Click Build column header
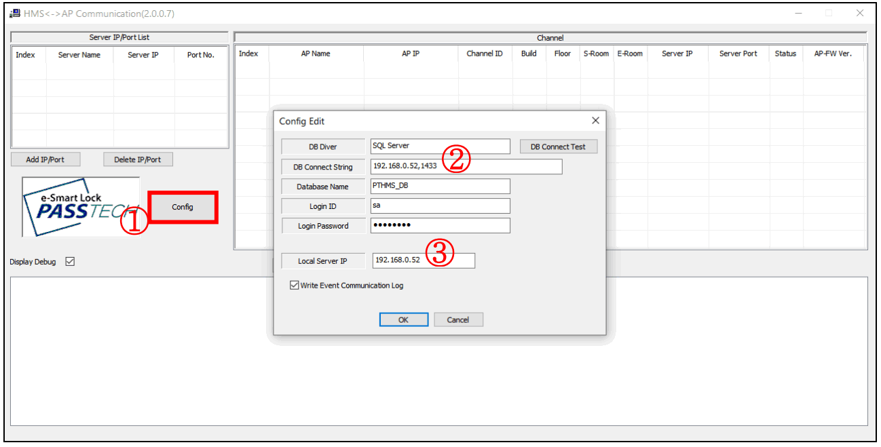This screenshot has height=447, width=881. [x=529, y=54]
